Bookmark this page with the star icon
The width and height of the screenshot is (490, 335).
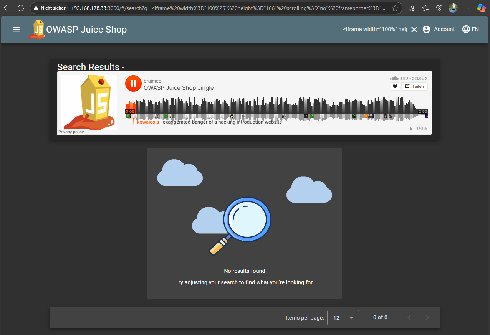coord(395,8)
